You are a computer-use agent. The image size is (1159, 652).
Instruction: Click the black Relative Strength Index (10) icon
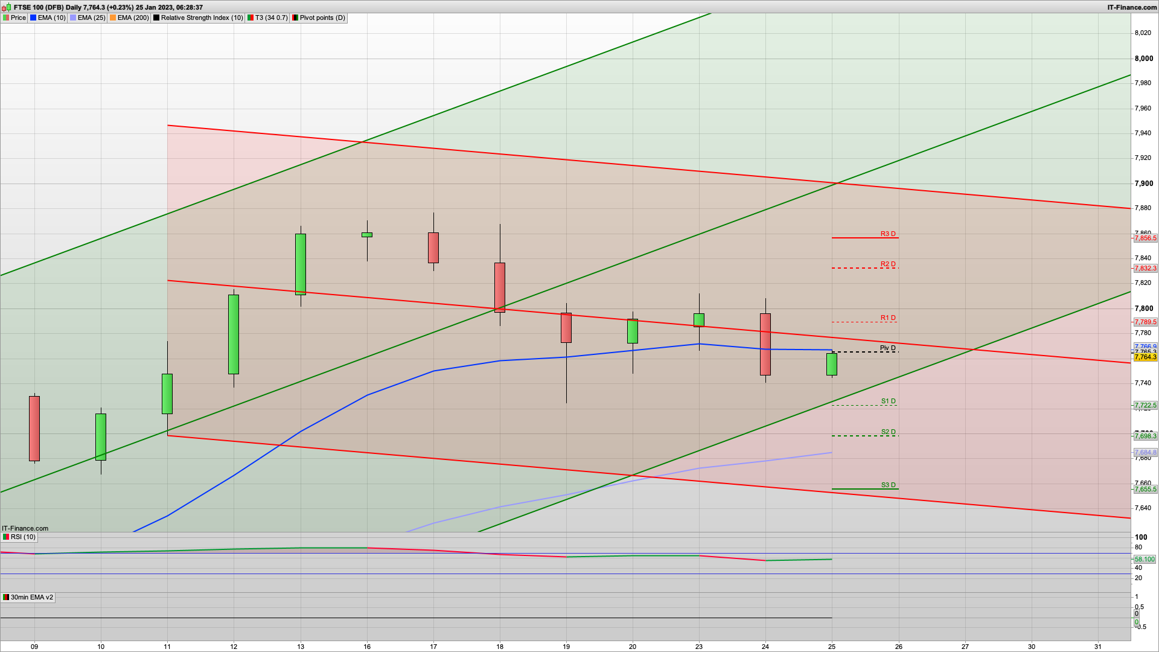click(x=156, y=18)
